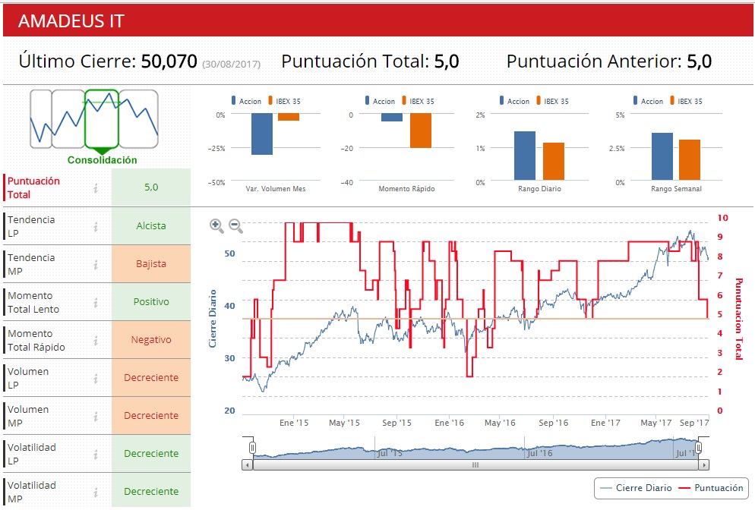
Task: Show info for Tendencia MP
Action: (x=96, y=264)
